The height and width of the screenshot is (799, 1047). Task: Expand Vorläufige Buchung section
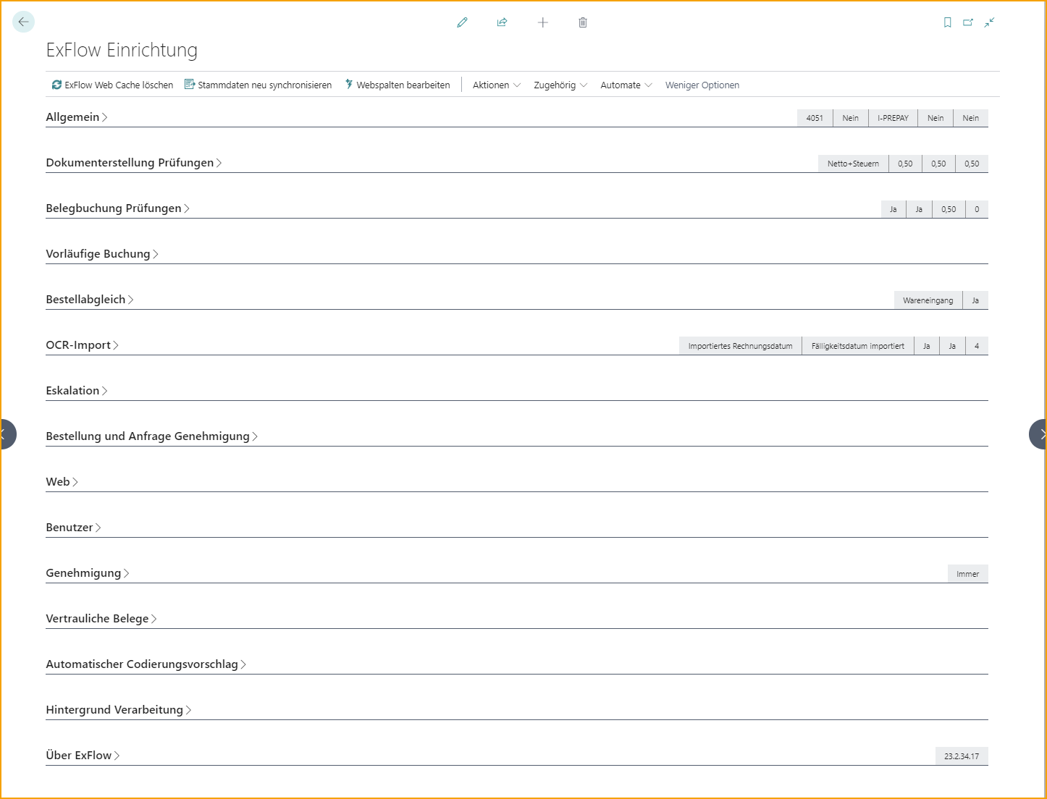click(102, 253)
